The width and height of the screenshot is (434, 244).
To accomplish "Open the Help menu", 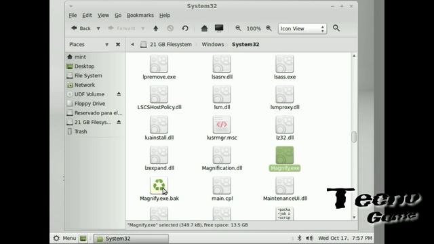I will click(165, 15).
